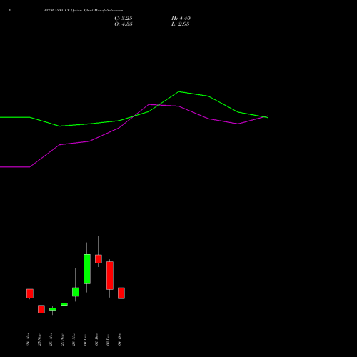Click the tall red candlestick above 03 Dec
This screenshot has width=357, height=357.
click(110, 276)
